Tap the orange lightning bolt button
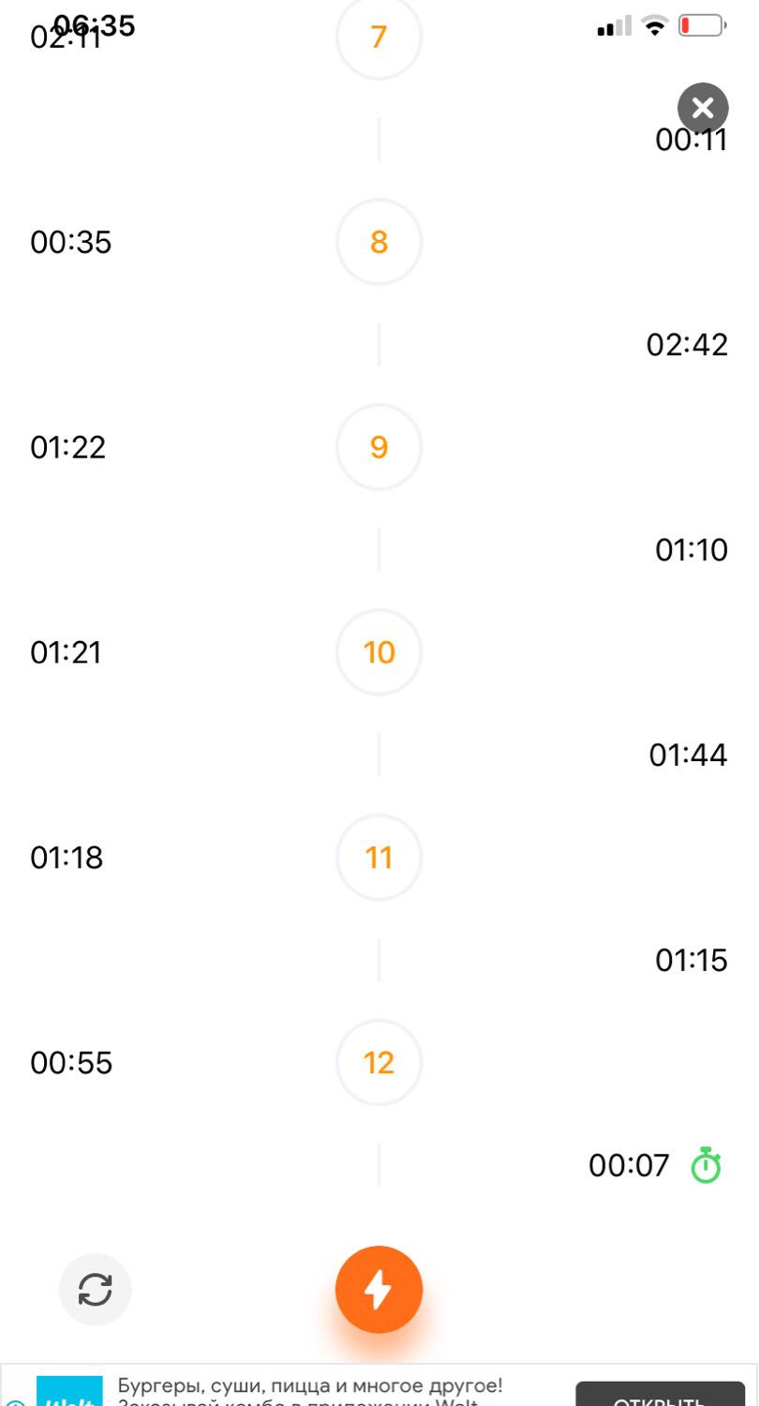Screen dimensions: 759x1406 pos(379,1290)
